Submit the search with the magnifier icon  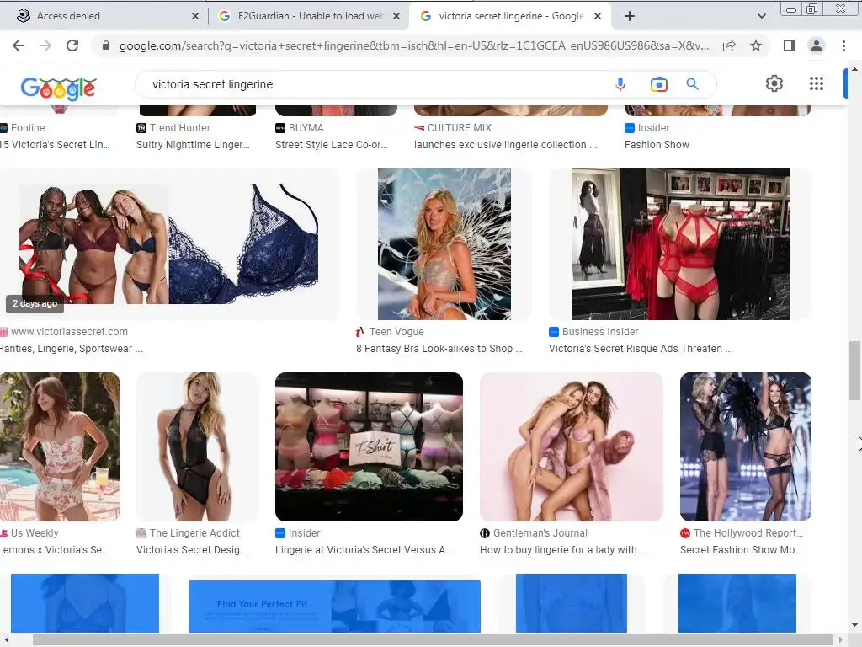[x=692, y=84]
